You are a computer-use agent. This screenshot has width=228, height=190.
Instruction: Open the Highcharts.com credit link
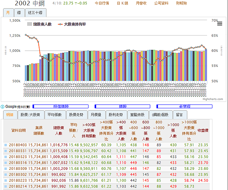click(213, 99)
